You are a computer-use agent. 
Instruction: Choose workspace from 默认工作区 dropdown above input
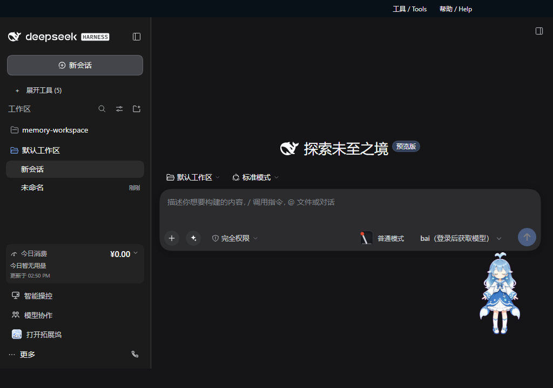click(x=193, y=177)
